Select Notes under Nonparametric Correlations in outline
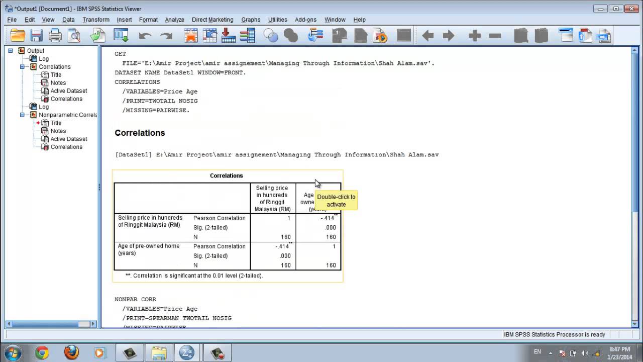 click(x=58, y=131)
